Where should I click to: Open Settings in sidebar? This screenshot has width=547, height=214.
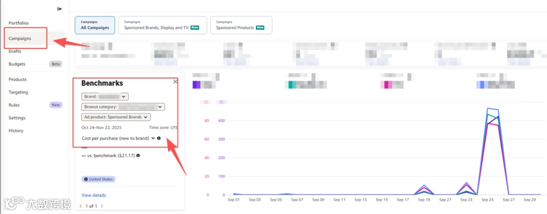click(17, 118)
